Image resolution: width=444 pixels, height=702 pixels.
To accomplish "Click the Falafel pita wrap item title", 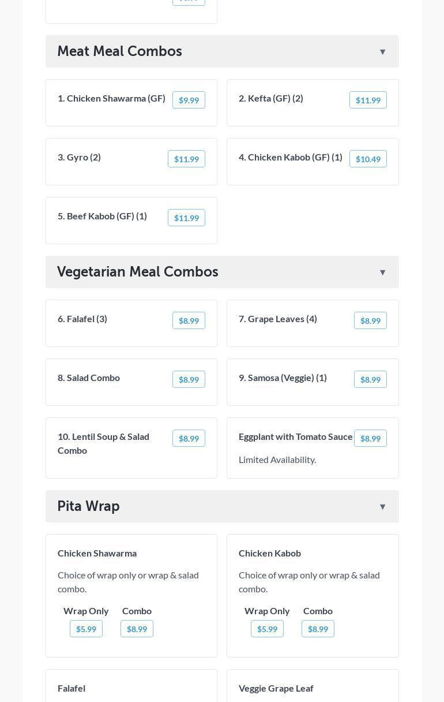I will click(x=72, y=688).
